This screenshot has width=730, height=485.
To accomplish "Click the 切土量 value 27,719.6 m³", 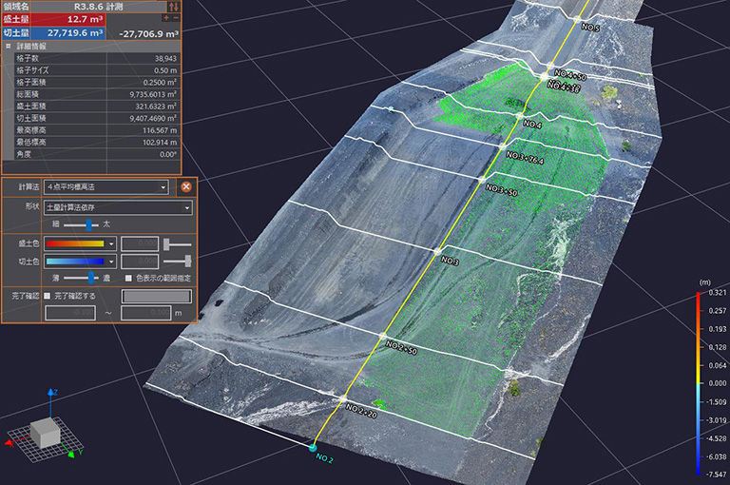I will coord(75,33).
